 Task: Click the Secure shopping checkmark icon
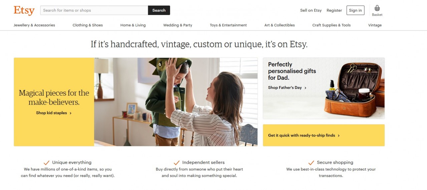pyautogui.click(x=311, y=162)
